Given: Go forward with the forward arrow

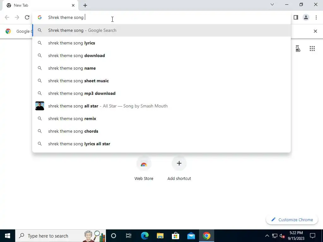Looking at the screenshot, I should click(x=17, y=18).
